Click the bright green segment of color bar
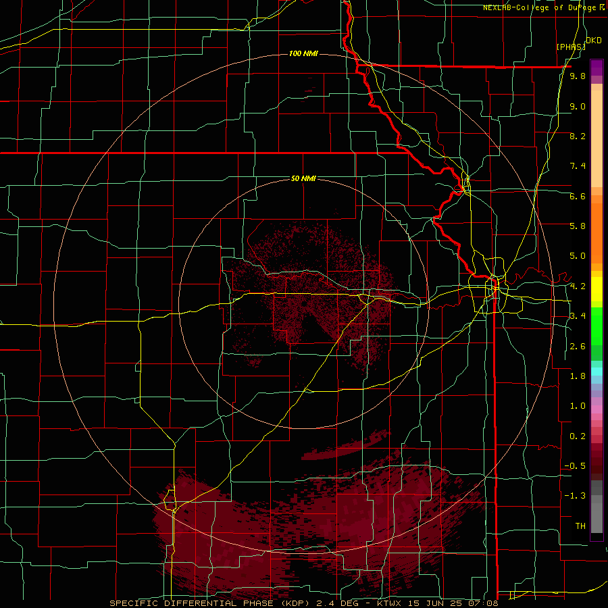Viewport: 608px width, 608px height. pos(597,326)
